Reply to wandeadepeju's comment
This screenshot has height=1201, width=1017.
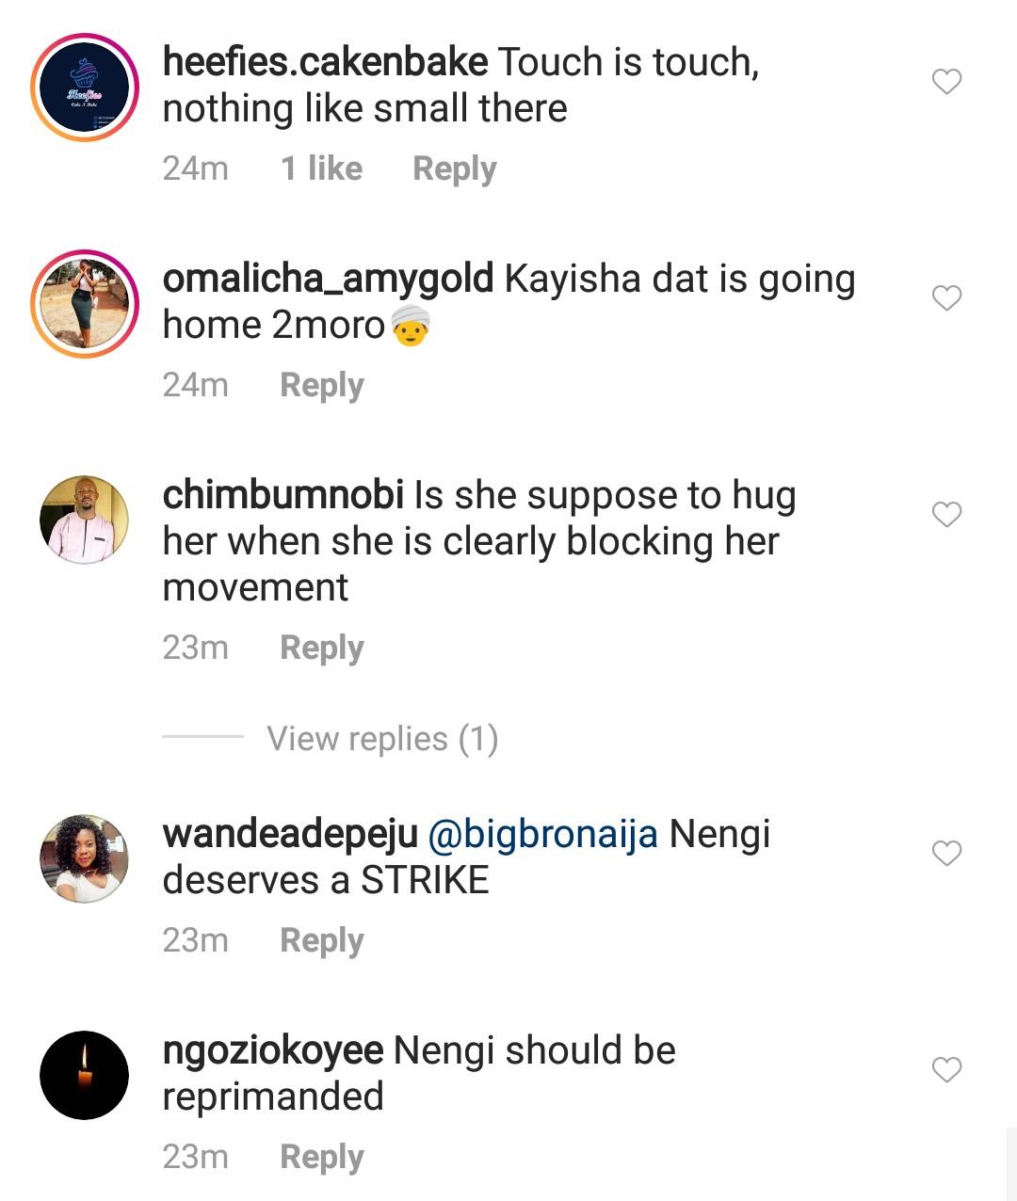[322, 940]
